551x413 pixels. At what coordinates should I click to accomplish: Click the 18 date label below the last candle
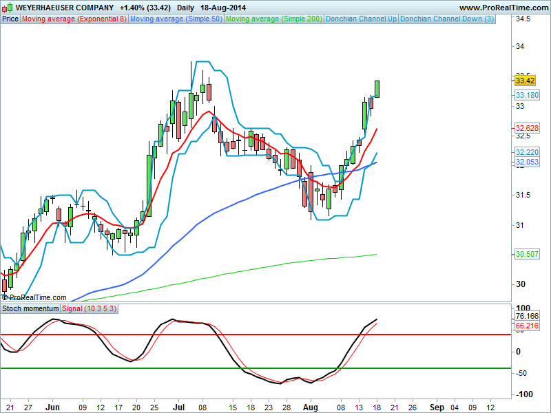377,407
